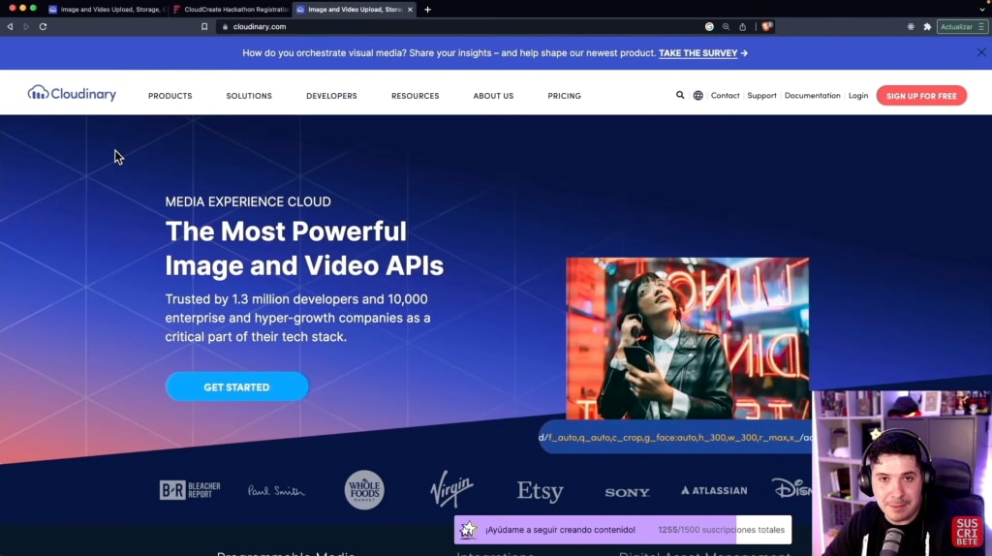Screen dimensions: 992x556
Task: Go to the PRICING page
Action: (x=565, y=96)
